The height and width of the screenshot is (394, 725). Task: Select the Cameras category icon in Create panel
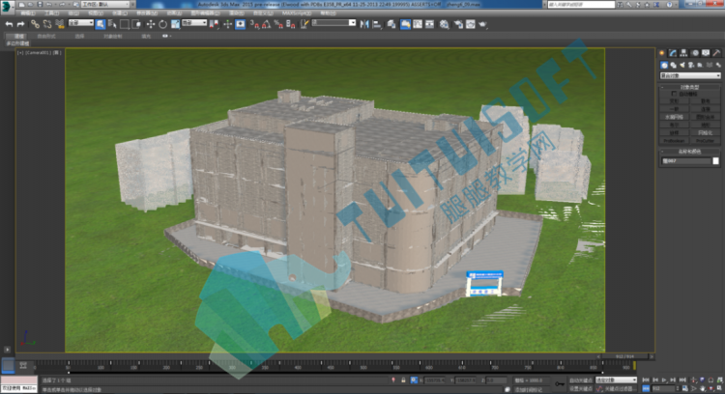(691, 65)
